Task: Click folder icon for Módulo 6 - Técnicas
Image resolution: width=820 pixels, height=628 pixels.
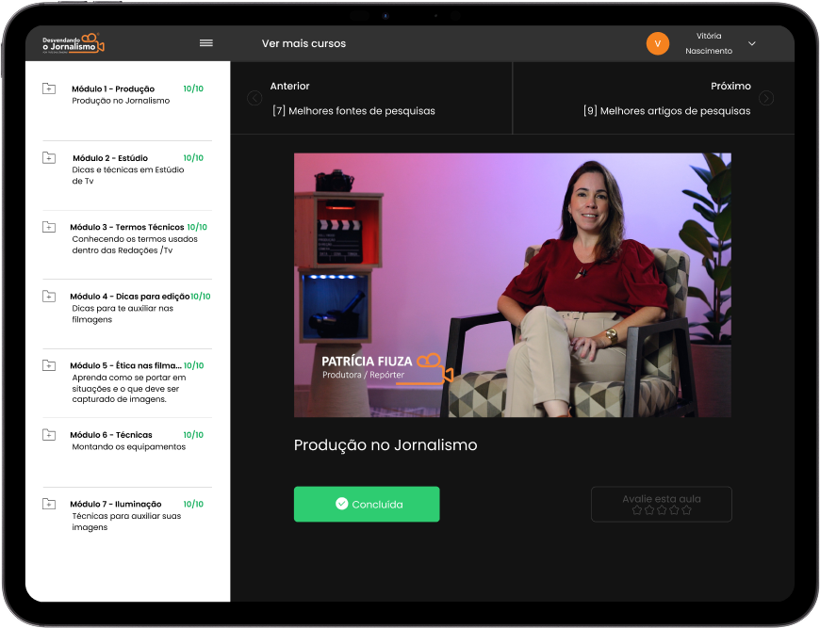Action: coord(49,435)
